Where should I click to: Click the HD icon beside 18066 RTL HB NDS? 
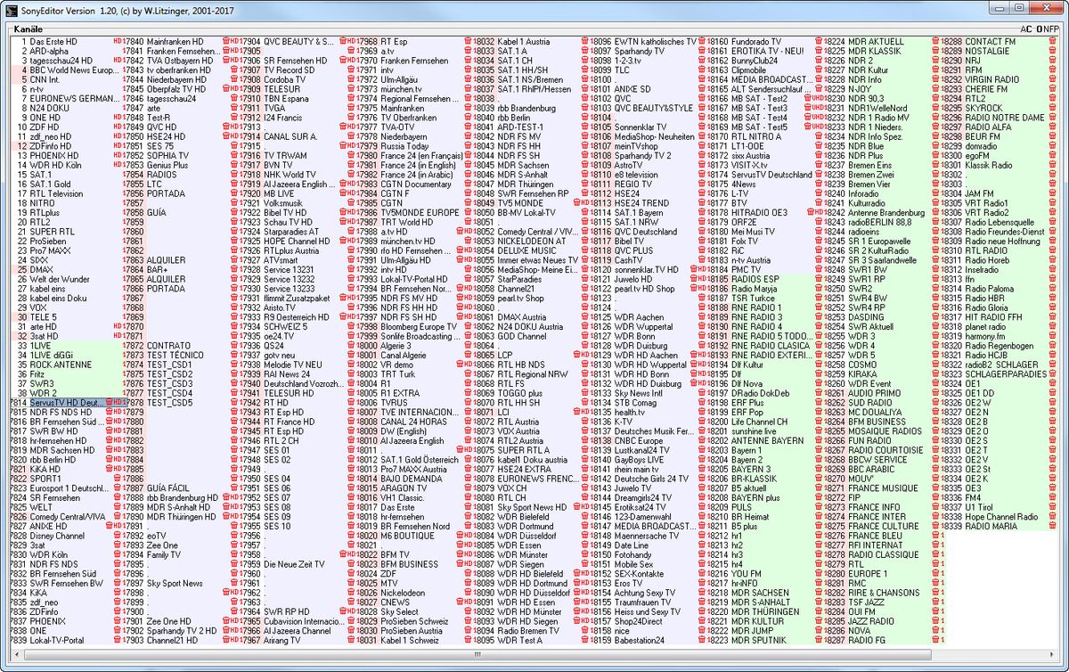click(x=468, y=364)
